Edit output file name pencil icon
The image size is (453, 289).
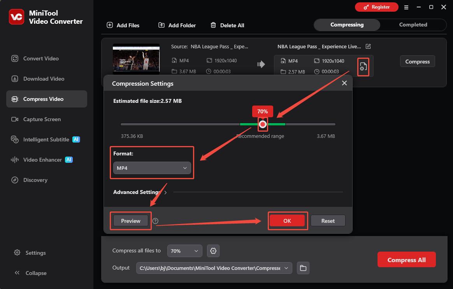tap(368, 46)
